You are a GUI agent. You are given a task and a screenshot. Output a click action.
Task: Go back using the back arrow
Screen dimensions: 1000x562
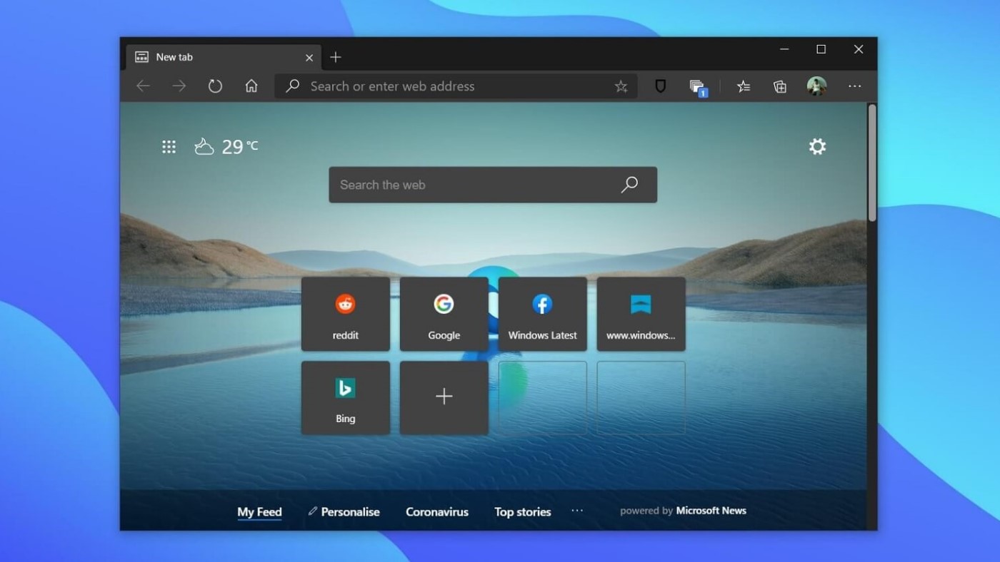[143, 86]
